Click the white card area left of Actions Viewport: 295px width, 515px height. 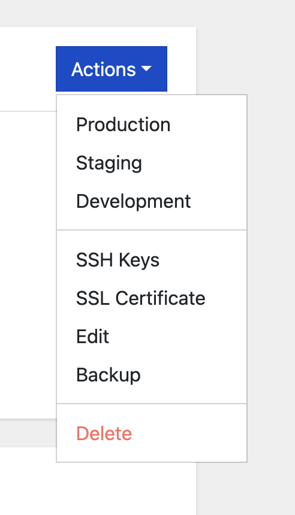tap(28, 69)
